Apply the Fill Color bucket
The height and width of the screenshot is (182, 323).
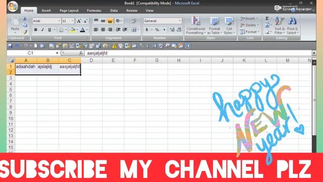click(x=72, y=30)
